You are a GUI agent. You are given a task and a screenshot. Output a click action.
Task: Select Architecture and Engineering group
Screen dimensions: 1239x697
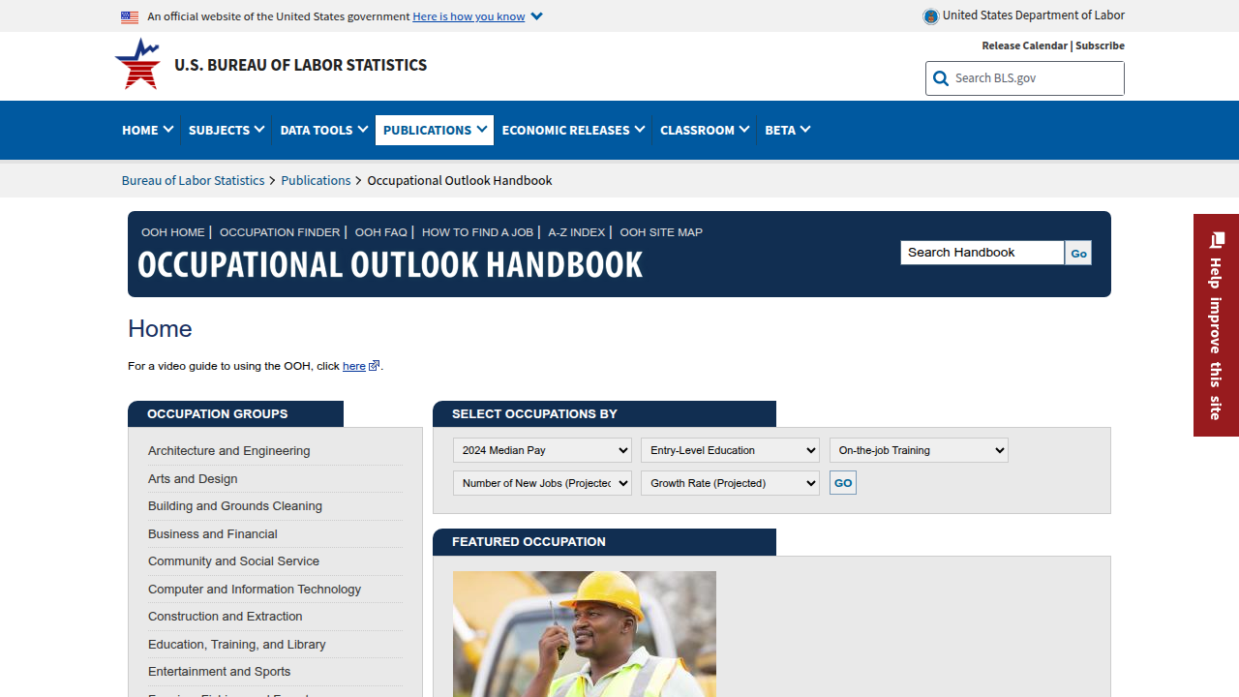click(229, 451)
